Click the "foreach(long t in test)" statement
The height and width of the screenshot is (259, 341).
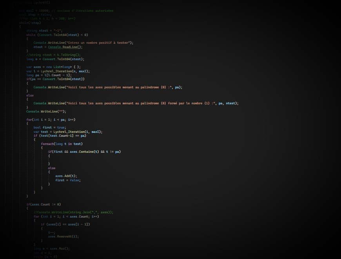click(62, 144)
